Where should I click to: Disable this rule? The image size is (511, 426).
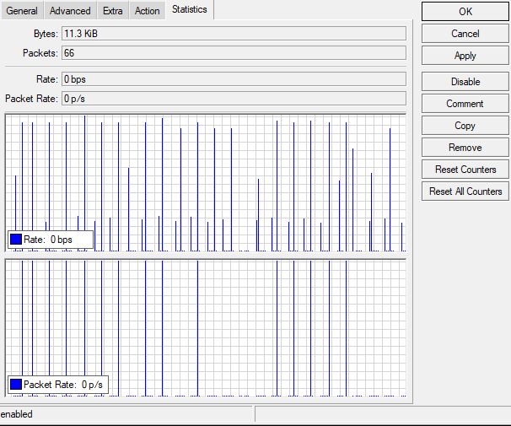click(465, 82)
